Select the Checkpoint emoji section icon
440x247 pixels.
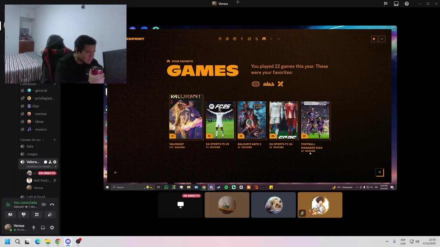[x=235, y=39]
